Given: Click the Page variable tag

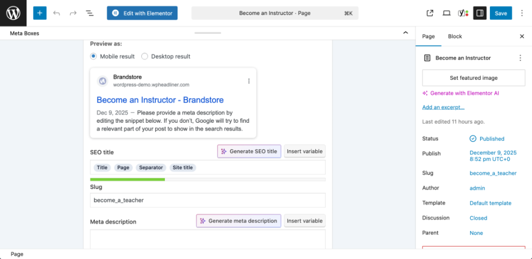Looking at the screenshot, I should (123, 167).
